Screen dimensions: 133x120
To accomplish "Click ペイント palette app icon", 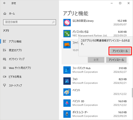I will [67, 92].
